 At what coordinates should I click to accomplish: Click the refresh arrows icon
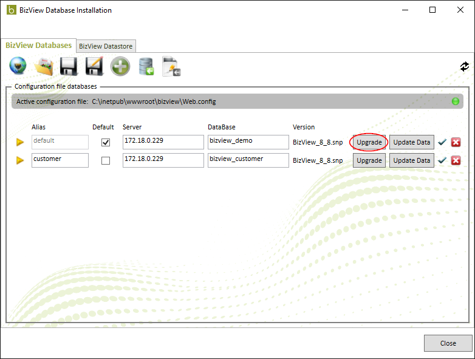tap(465, 66)
